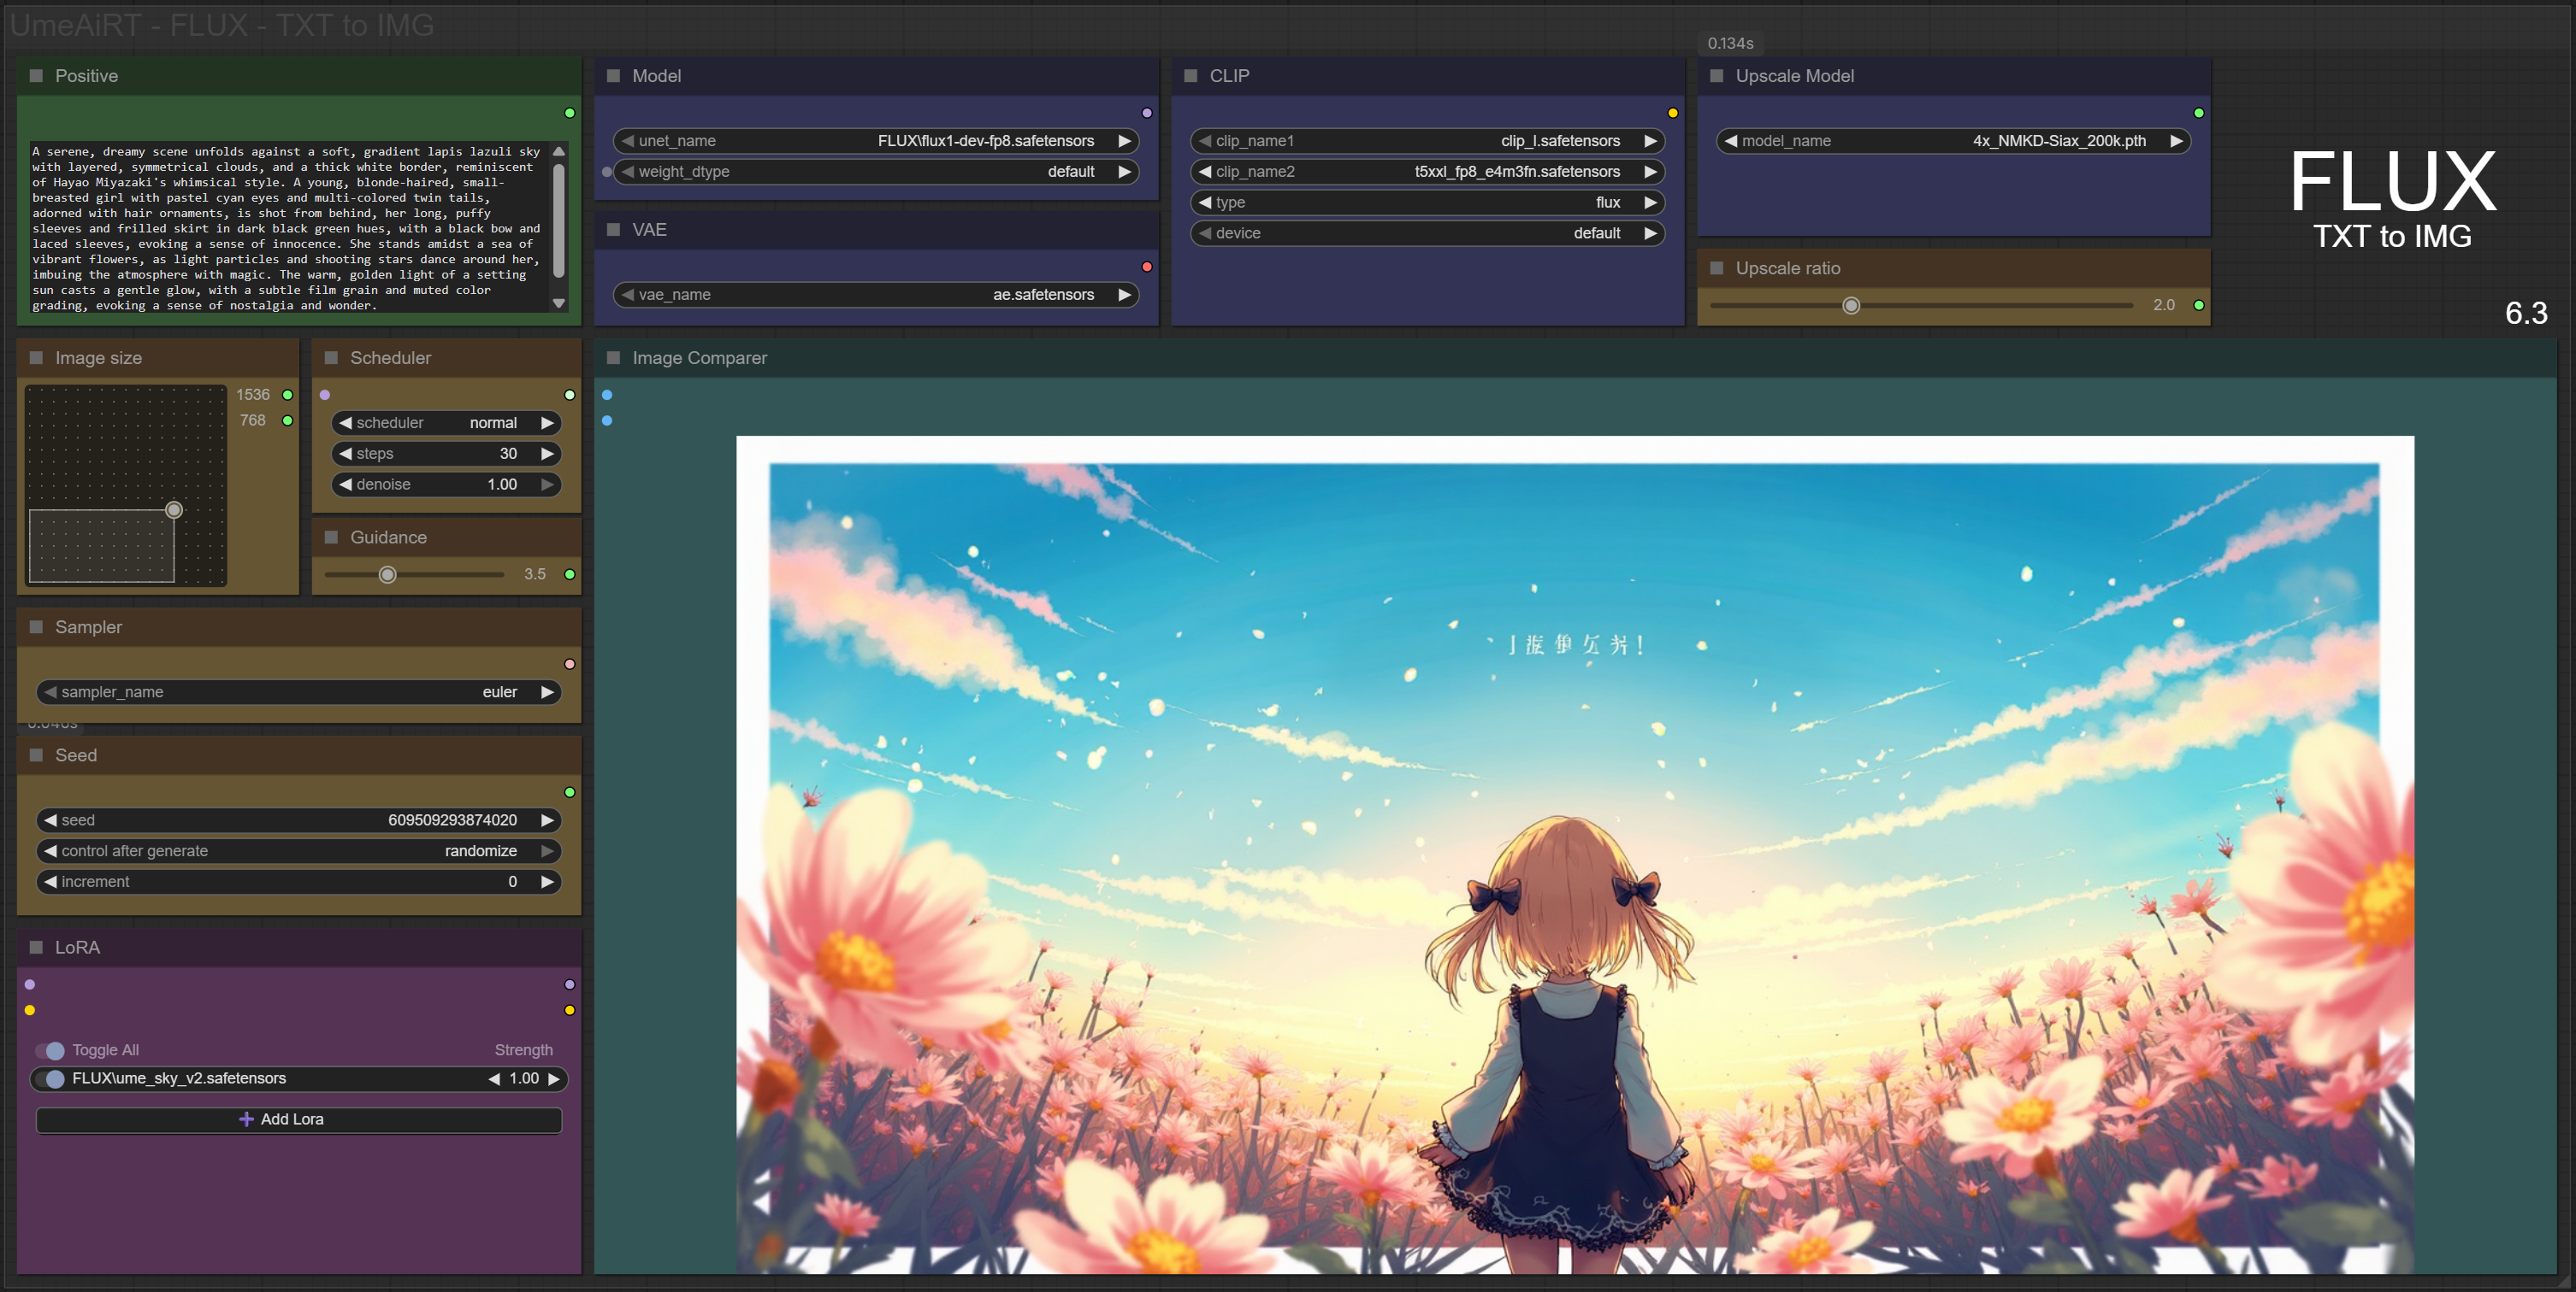Image resolution: width=2576 pixels, height=1292 pixels.
Task: Click the LoRA group header square icon
Action: tap(36, 948)
